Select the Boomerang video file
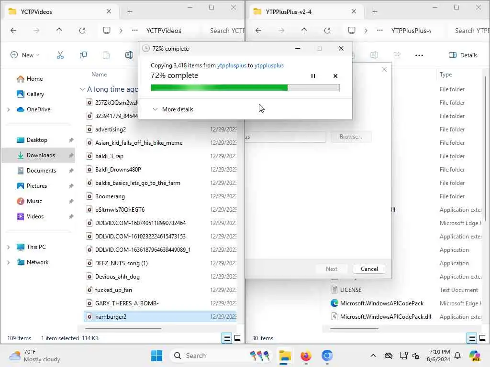The image size is (490, 367). pyautogui.click(x=110, y=196)
